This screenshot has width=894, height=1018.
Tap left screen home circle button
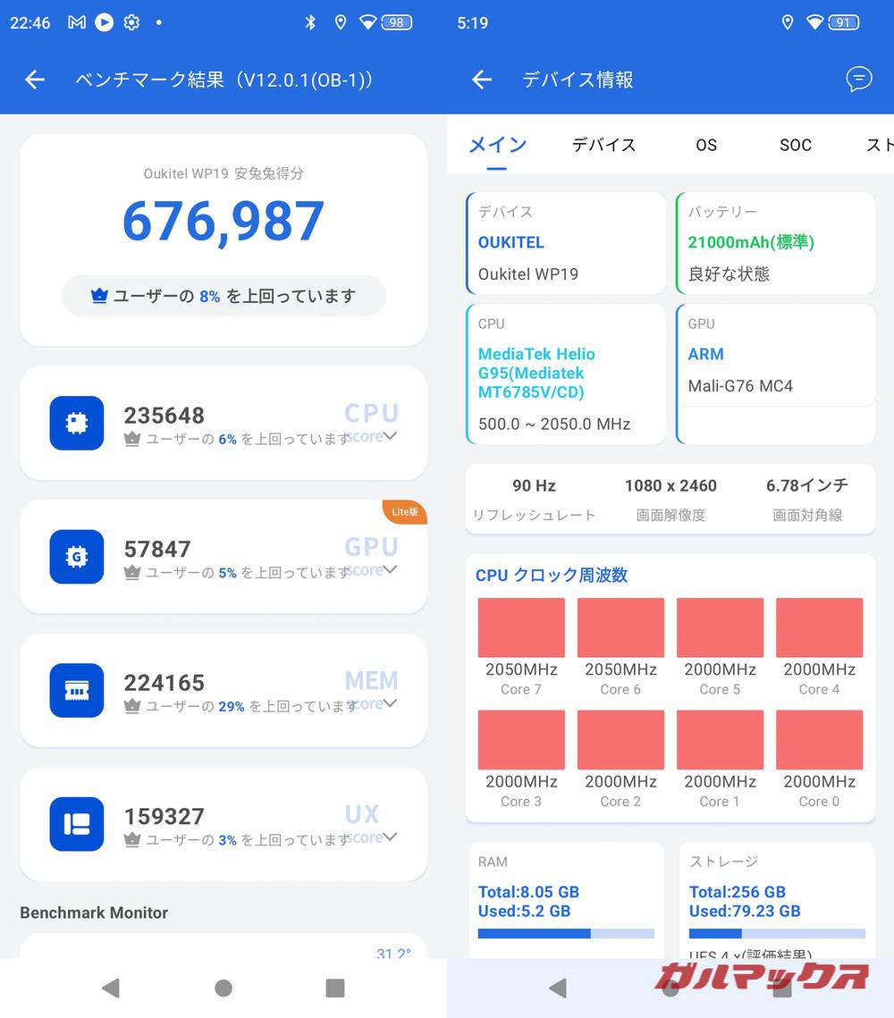click(x=223, y=989)
